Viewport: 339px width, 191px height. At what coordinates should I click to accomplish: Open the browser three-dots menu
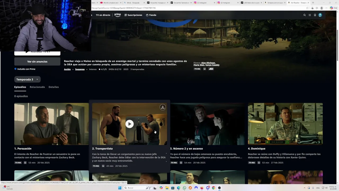(326, 8)
